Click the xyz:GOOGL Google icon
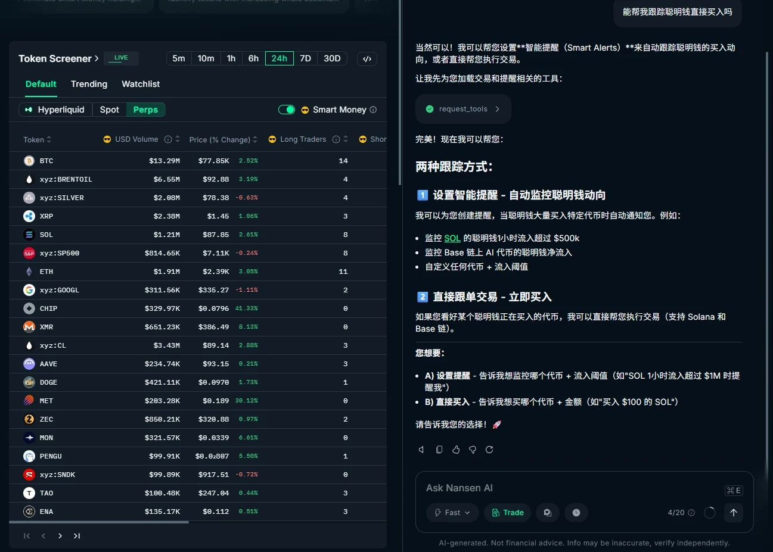The image size is (773, 552). pyautogui.click(x=29, y=290)
